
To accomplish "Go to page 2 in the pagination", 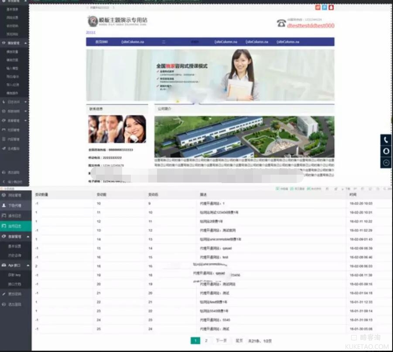I will [x=205, y=341].
